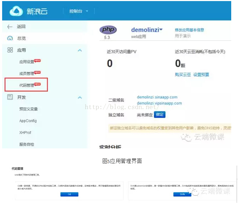Image resolution: width=238 pixels, height=206 pixels.
Task: Go back via the 返回 label
Action: 21,27
